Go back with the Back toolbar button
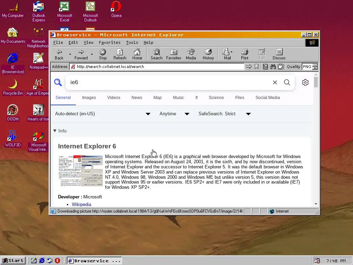Viewport: 353px width, 265px height. (59, 54)
